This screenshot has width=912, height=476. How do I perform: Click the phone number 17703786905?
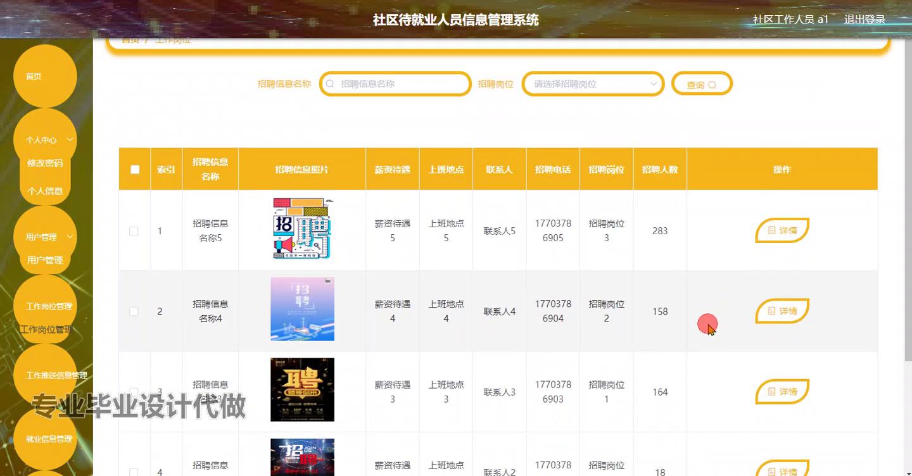(x=553, y=230)
